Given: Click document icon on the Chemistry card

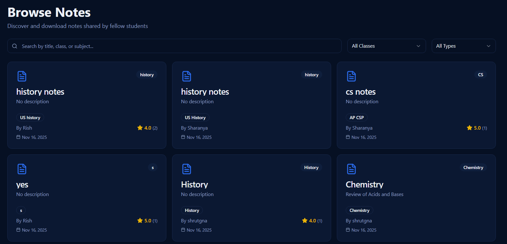Looking at the screenshot, I should [351, 169].
